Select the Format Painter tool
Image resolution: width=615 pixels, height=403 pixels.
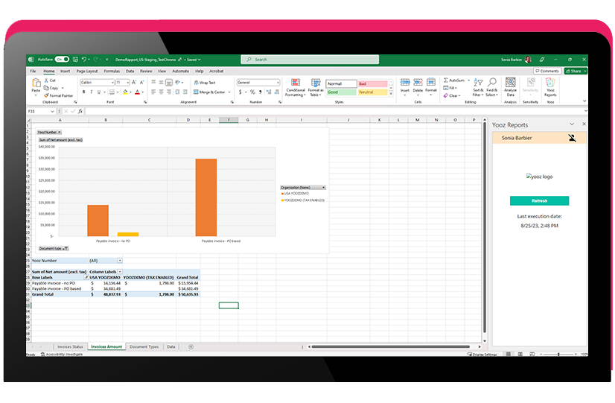(x=58, y=95)
